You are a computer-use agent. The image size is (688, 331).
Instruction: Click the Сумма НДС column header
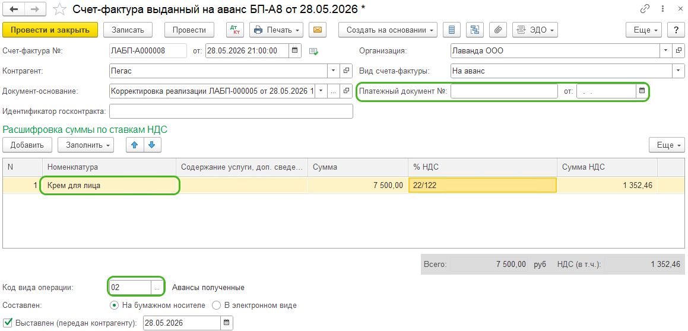pyautogui.click(x=607, y=167)
